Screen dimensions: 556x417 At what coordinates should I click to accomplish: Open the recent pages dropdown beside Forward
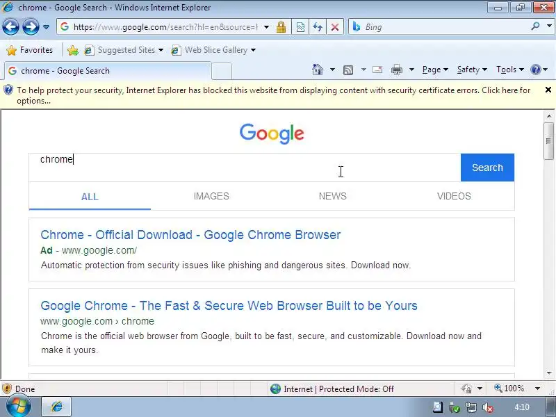click(x=46, y=27)
